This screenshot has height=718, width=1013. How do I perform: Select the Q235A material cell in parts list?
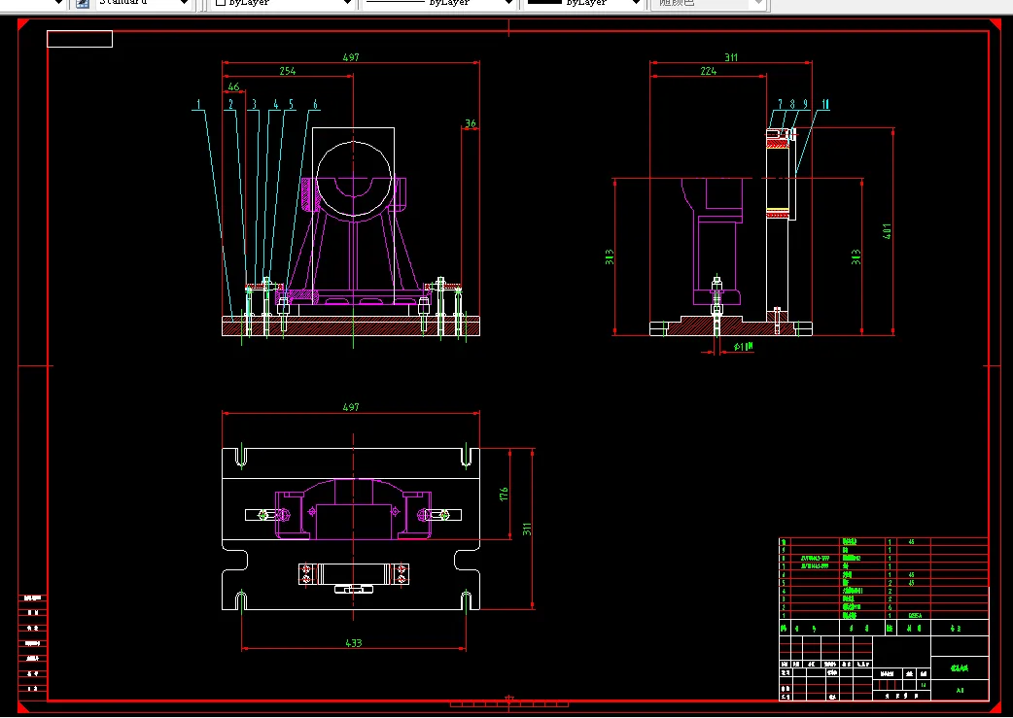click(915, 616)
